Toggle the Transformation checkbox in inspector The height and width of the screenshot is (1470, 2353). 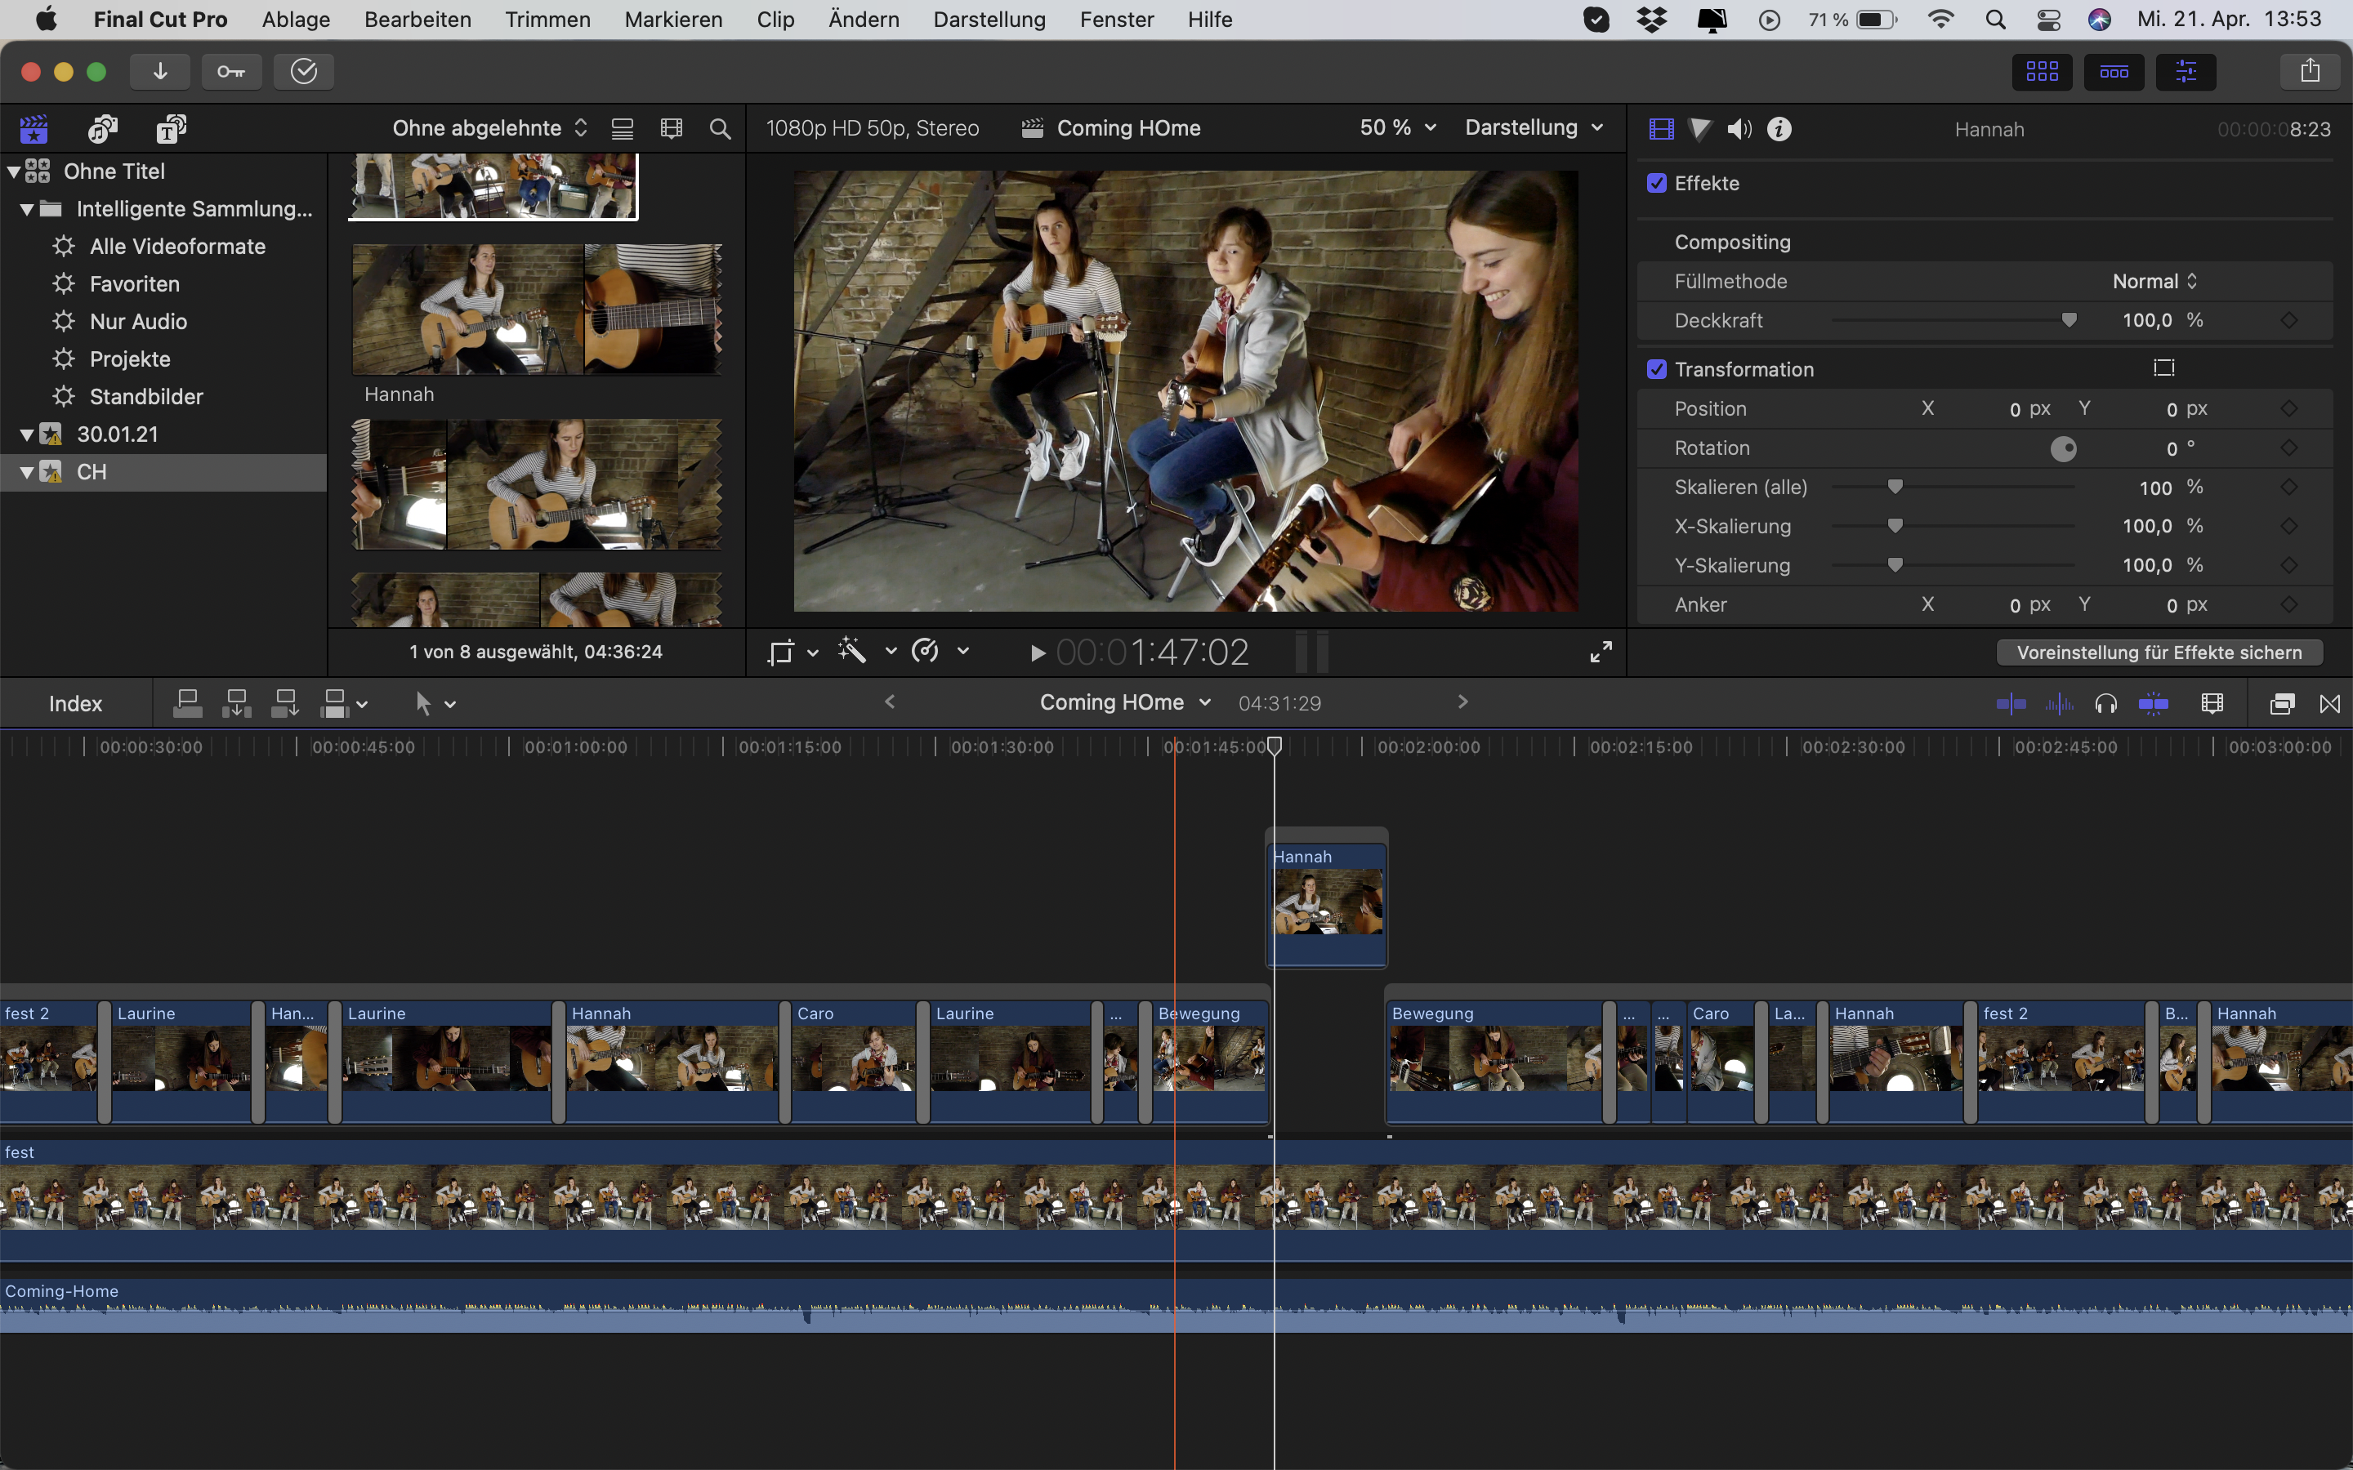pos(1655,369)
